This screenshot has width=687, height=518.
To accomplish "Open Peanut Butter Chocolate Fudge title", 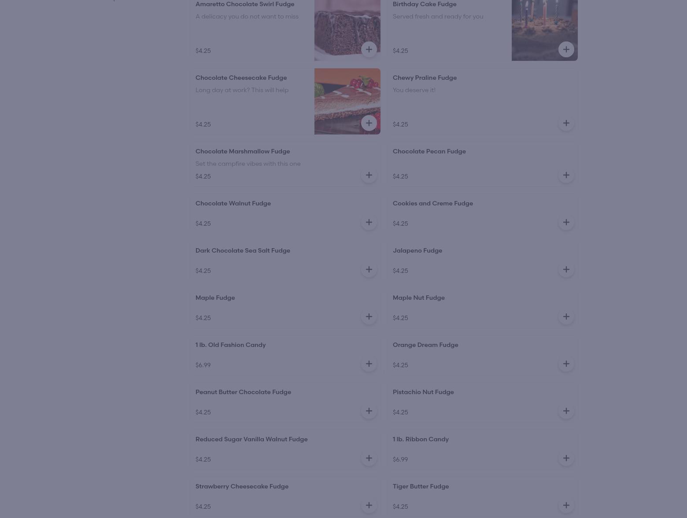I will (243, 392).
